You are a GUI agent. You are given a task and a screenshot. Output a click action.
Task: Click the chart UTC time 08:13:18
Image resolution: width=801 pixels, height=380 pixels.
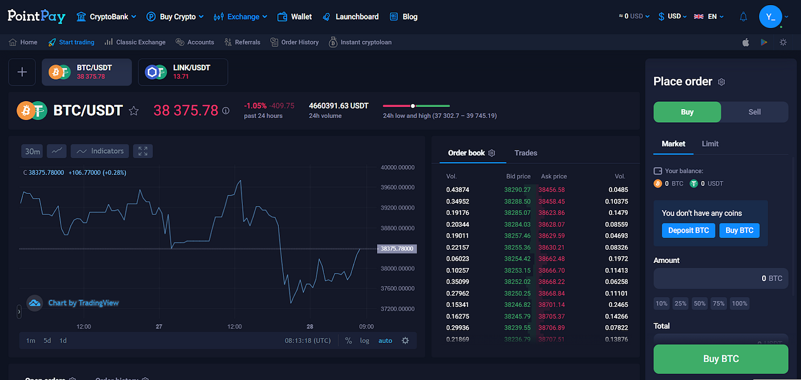(308, 341)
